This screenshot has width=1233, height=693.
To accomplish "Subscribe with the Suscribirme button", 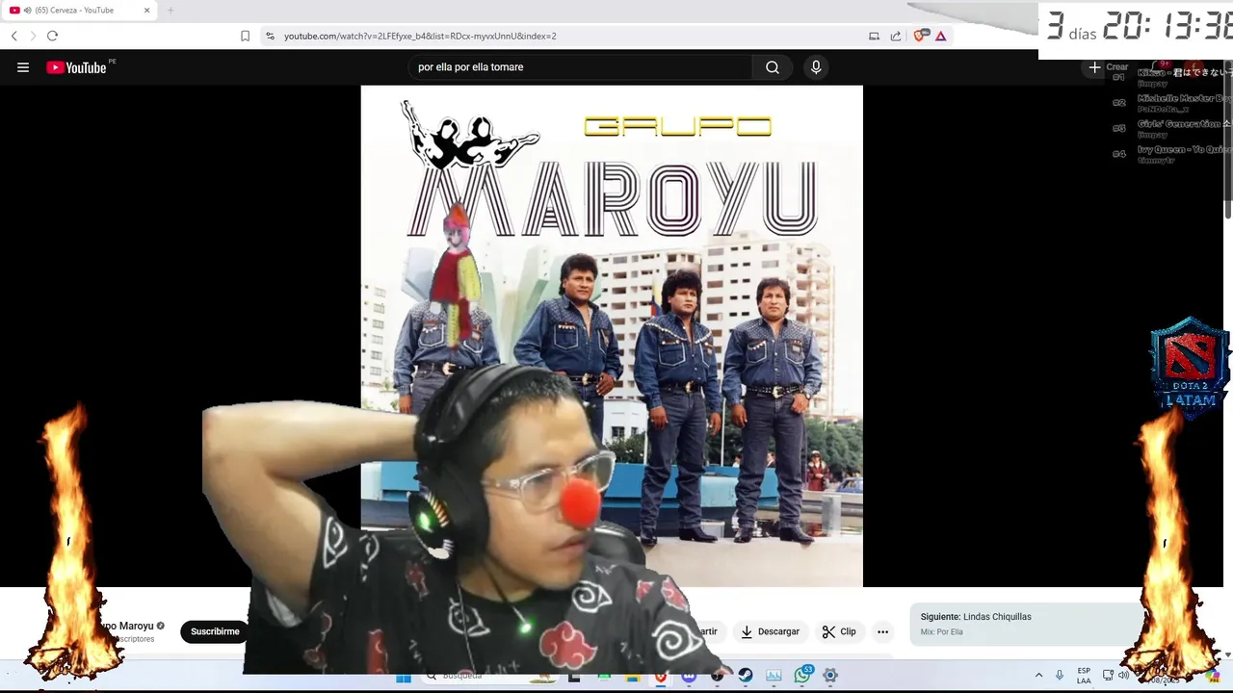I will (215, 631).
